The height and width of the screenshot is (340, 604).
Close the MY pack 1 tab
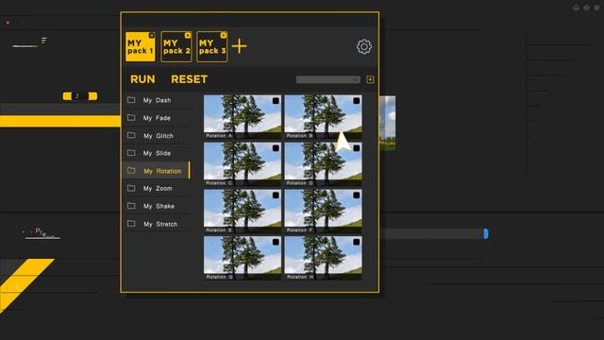click(151, 35)
